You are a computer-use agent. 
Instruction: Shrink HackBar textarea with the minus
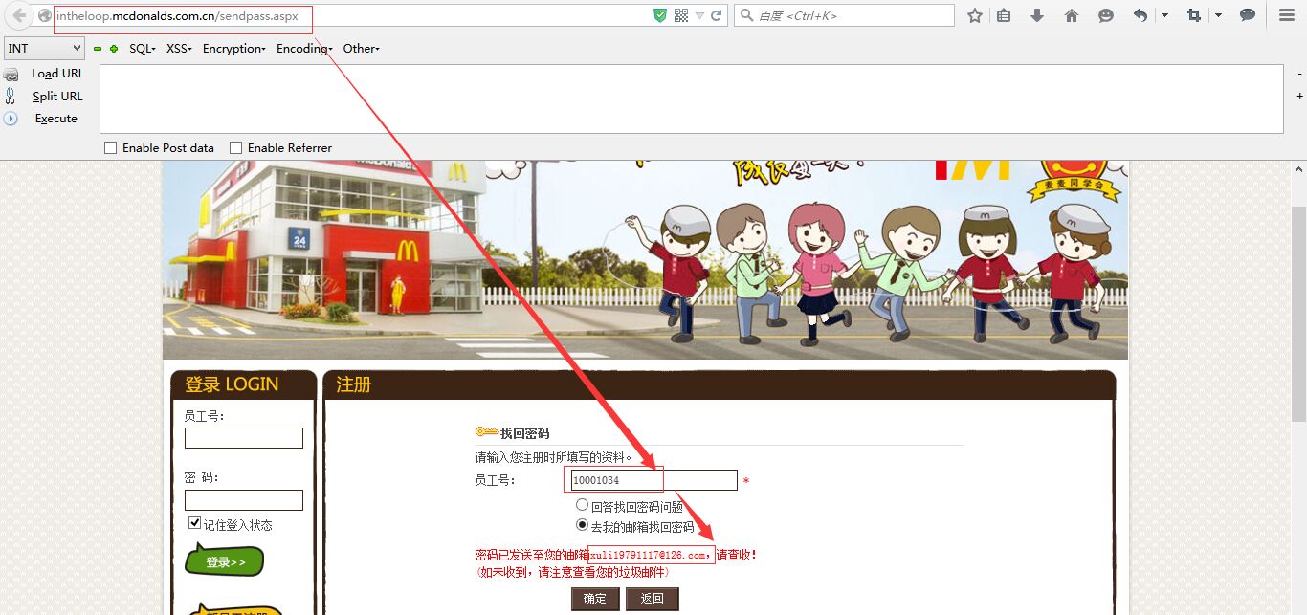(1299, 74)
